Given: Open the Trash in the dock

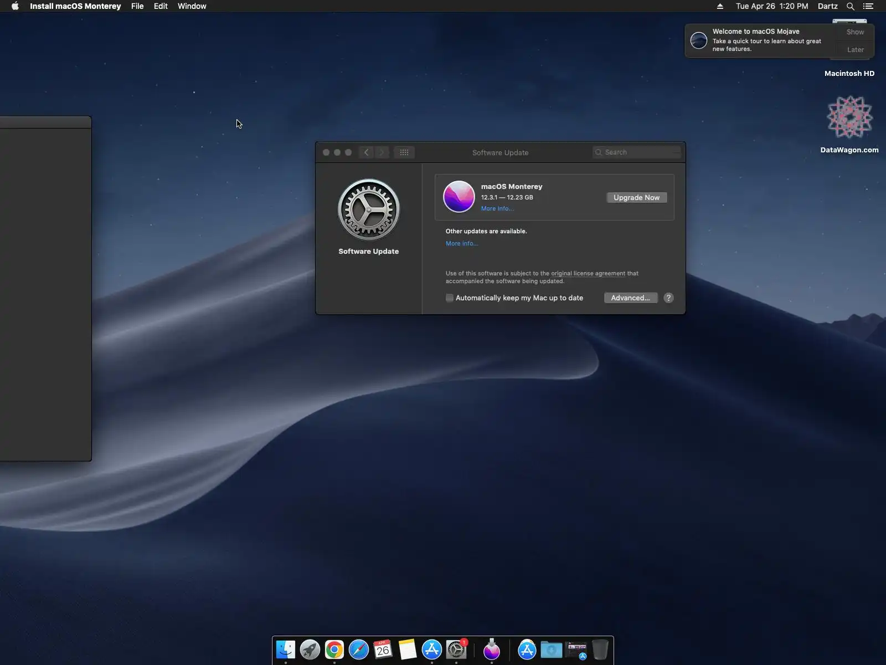Looking at the screenshot, I should point(600,649).
